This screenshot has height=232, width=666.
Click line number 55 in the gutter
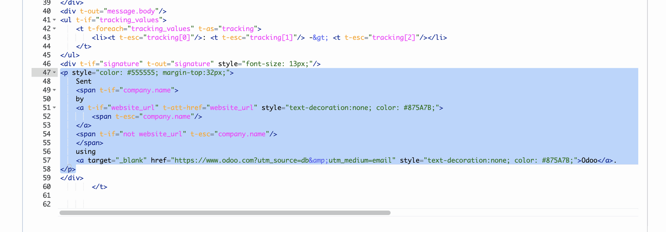[x=47, y=143]
